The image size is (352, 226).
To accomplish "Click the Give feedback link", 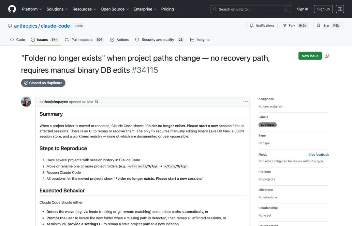I will click(x=318, y=155).
